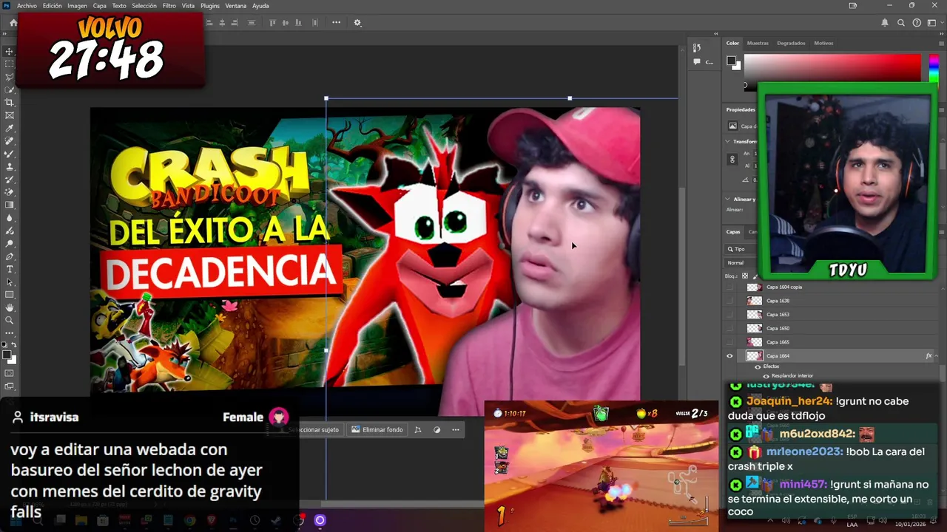Click the Home icon in options bar
This screenshot has height=532, width=947.
click(13, 23)
